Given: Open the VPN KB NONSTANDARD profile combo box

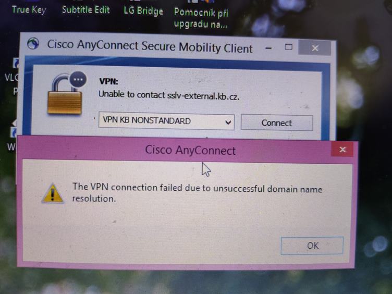Looking at the screenshot, I should point(166,121).
